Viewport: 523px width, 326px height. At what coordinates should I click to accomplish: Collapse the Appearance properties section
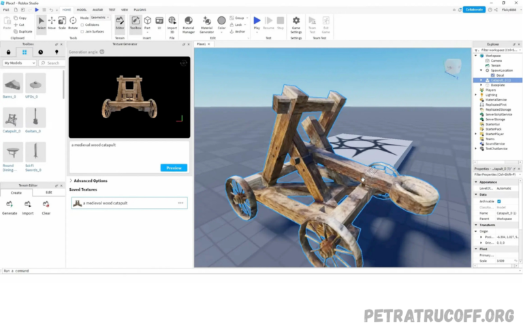476,182
